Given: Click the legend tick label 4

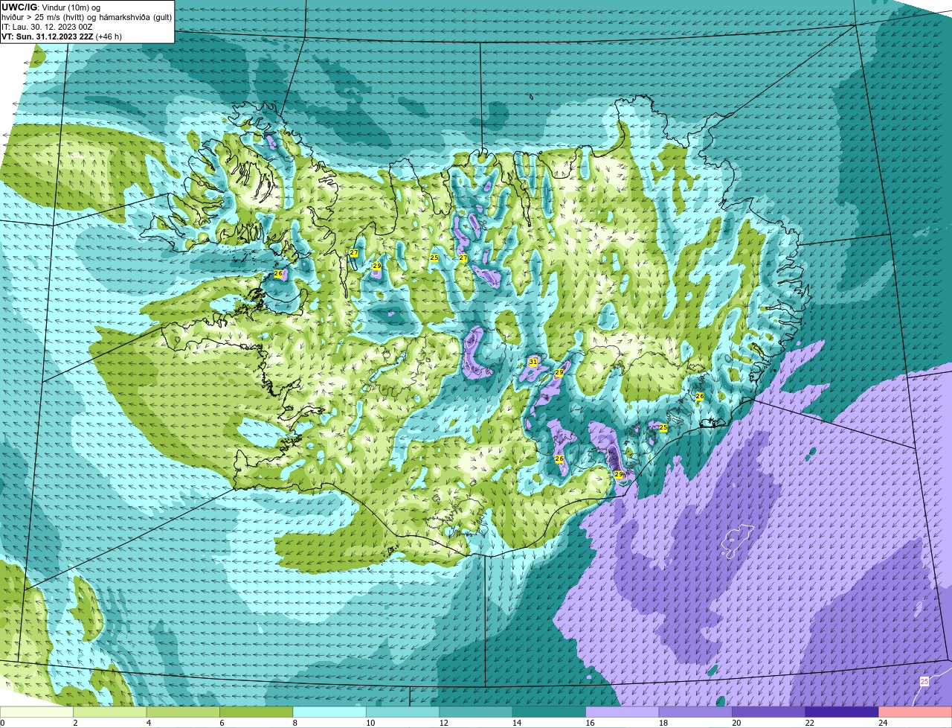Looking at the screenshot, I should click(x=149, y=723).
